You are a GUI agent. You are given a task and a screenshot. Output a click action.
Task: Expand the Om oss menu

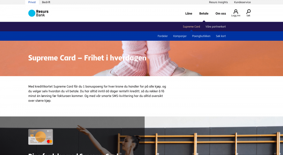(x=220, y=13)
